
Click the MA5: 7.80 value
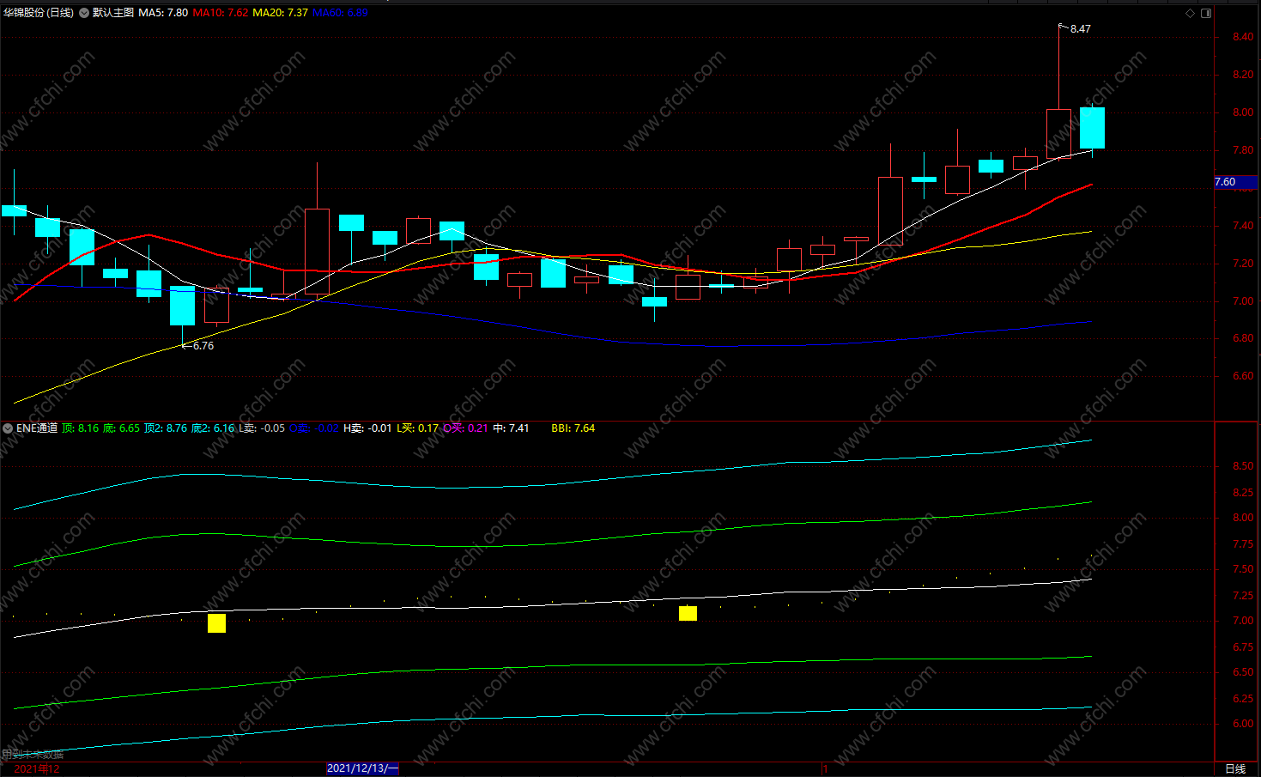[163, 13]
